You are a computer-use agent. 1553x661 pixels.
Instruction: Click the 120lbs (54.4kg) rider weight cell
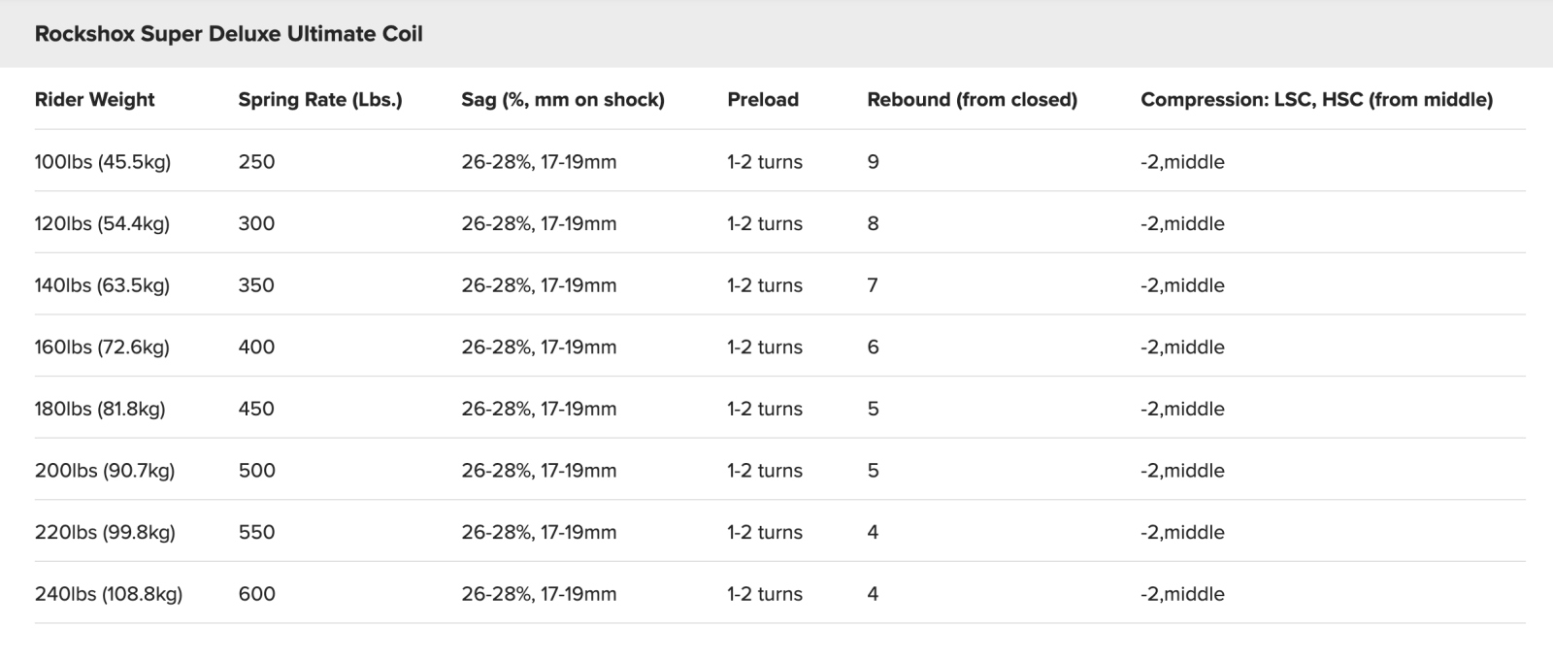(x=102, y=224)
